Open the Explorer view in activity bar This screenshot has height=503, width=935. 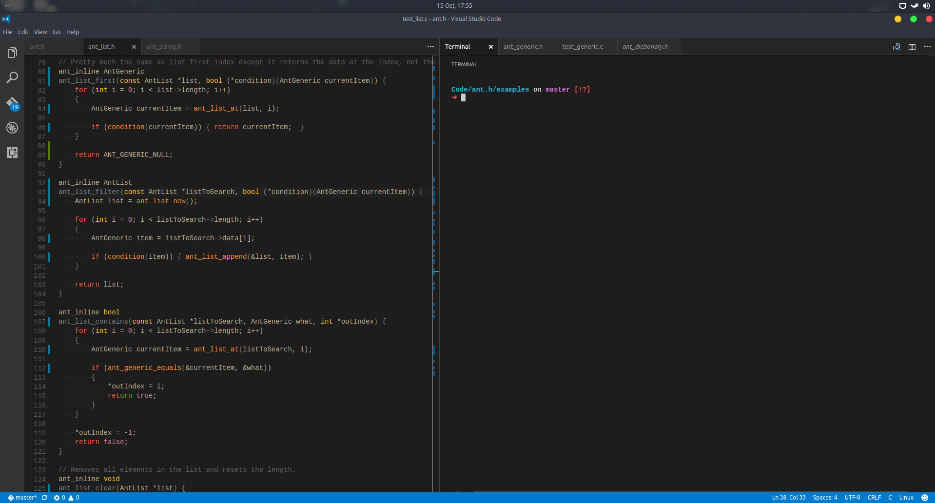pos(12,52)
